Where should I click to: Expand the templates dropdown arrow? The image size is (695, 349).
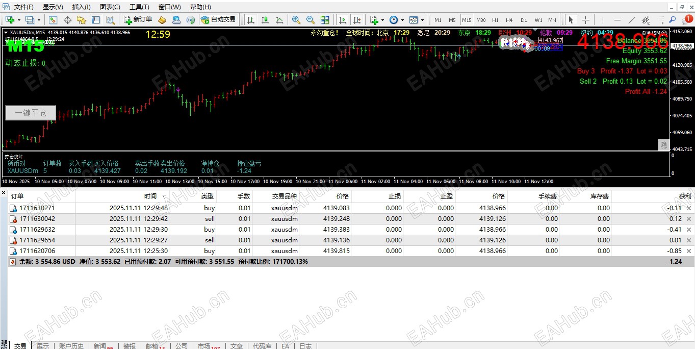pyautogui.click(x=422, y=20)
